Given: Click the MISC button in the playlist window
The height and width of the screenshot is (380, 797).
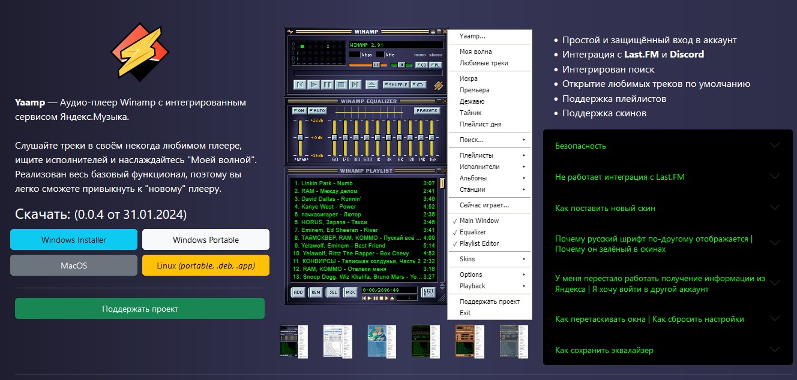Looking at the screenshot, I should [350, 292].
